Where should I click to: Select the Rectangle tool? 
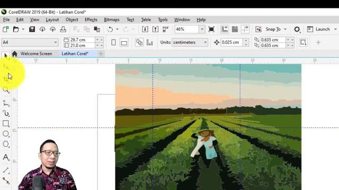pyautogui.click(x=6, y=123)
